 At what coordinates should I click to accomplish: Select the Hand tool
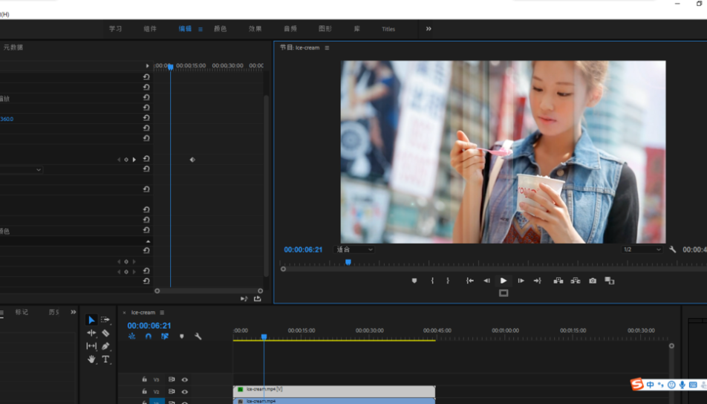tap(91, 359)
